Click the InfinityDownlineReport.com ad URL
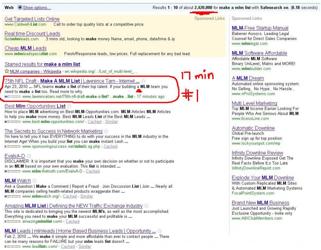 tap(256, 168)
